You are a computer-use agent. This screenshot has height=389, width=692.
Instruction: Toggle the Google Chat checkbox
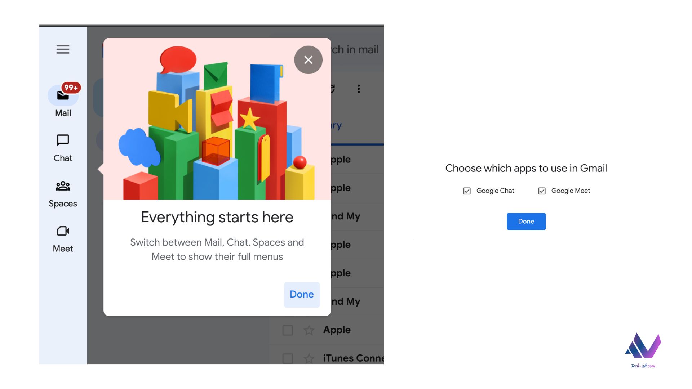[467, 191]
